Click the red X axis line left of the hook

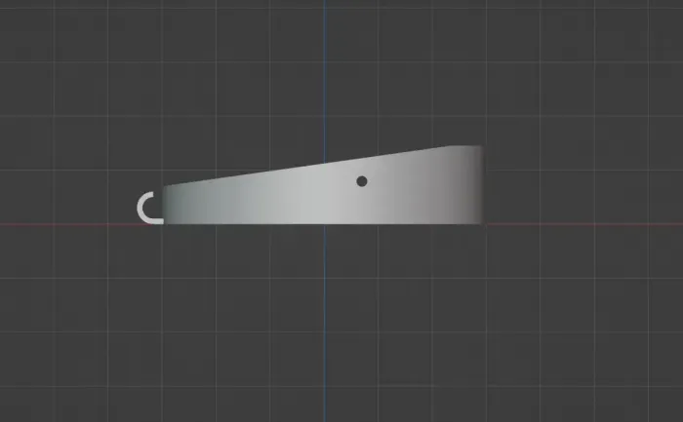[x=68, y=225]
